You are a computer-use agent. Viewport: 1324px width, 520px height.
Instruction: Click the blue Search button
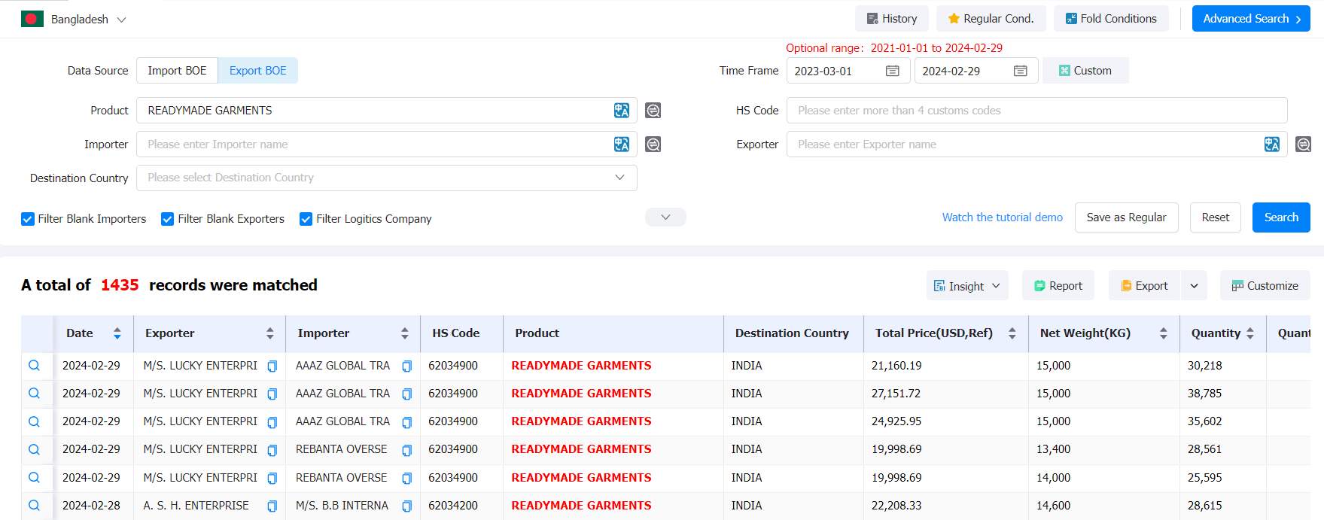[x=1280, y=217]
